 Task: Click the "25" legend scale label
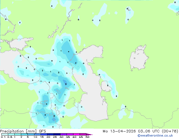coord(55,137)
